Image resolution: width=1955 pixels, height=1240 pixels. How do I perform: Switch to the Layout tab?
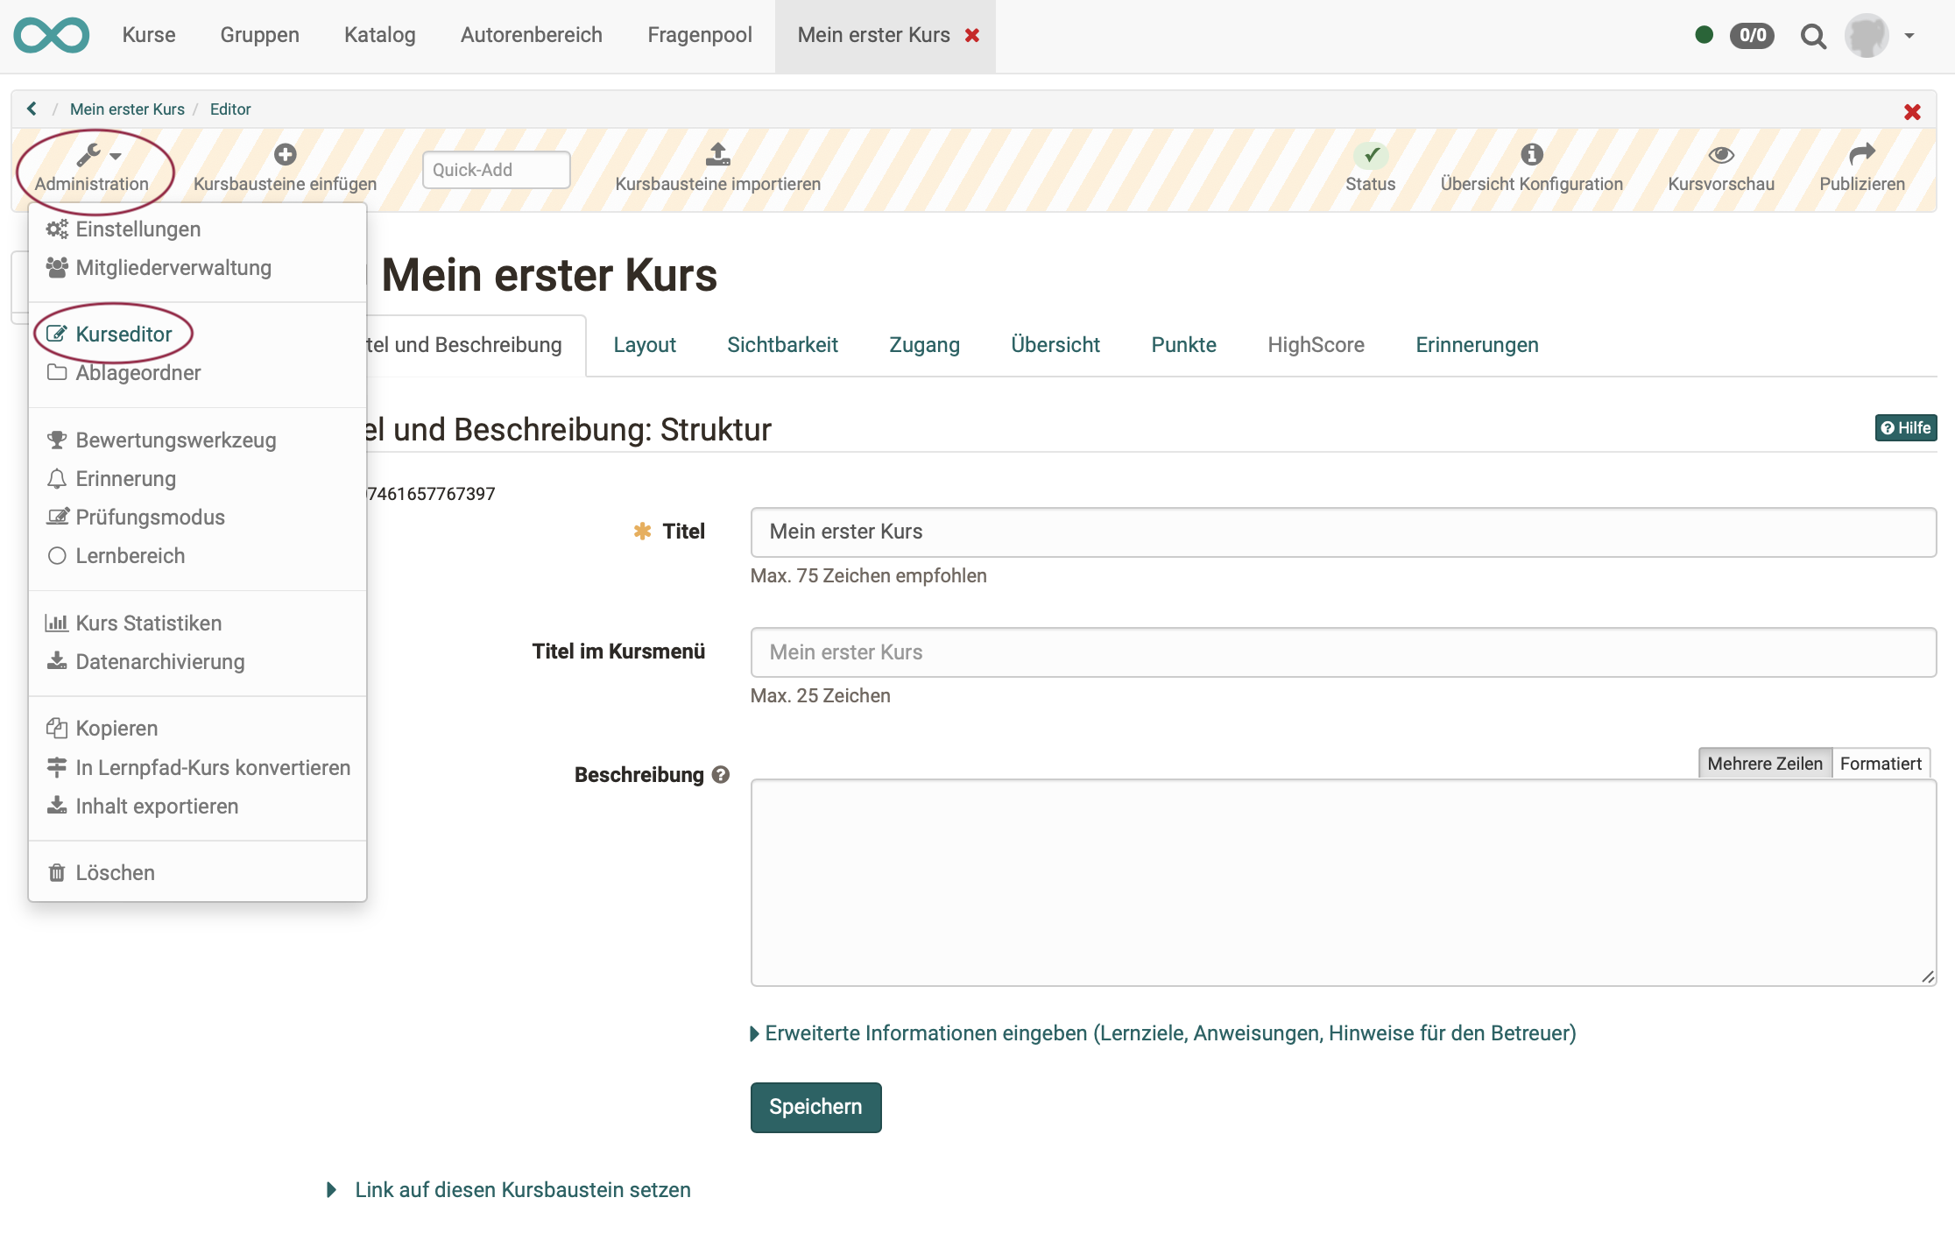(x=645, y=345)
